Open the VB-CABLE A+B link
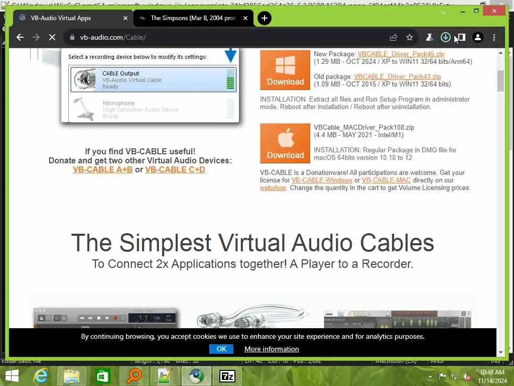The height and width of the screenshot is (386, 514). point(102,170)
